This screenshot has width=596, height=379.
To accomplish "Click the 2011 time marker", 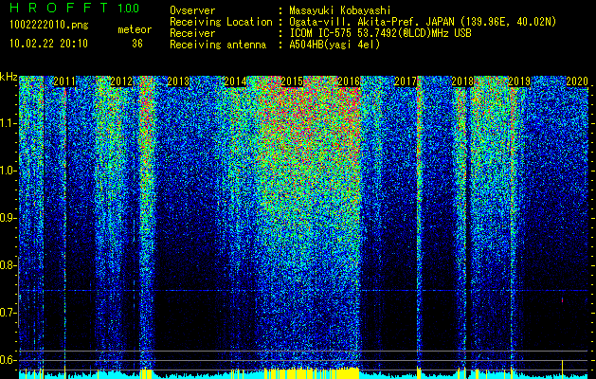I will click(64, 81).
